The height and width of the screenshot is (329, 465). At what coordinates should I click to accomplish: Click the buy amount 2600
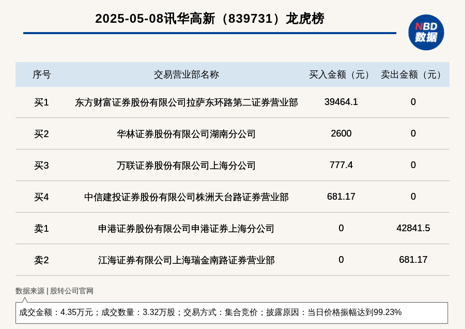tap(341, 133)
